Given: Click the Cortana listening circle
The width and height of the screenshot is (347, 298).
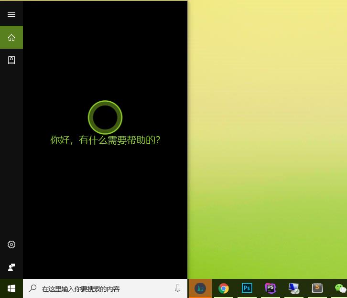Looking at the screenshot, I should click(x=105, y=117).
